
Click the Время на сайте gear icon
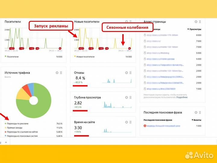coord(127,122)
